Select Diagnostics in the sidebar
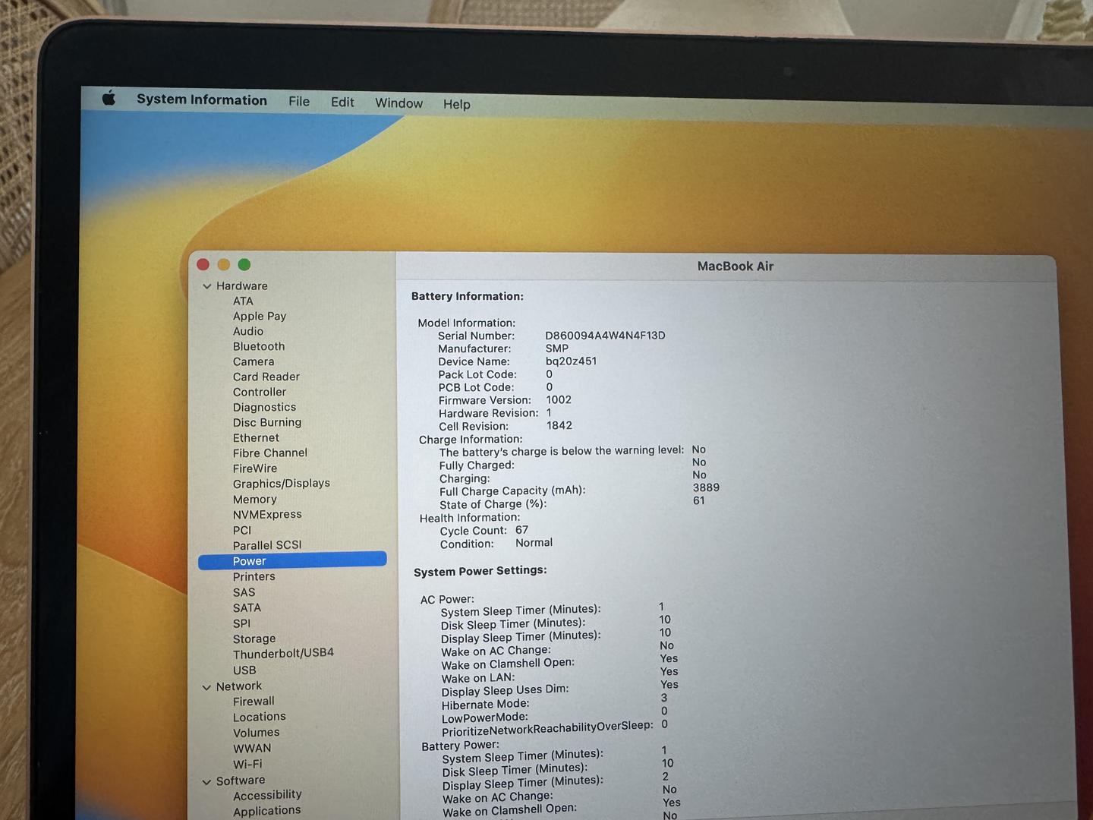1093x820 pixels. [x=264, y=407]
